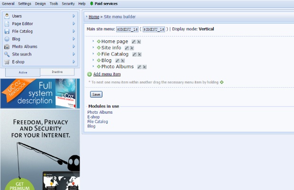This screenshot has width=294, height=190.
Task: Expand the Photo Albums sidebar submenu arrow
Action: 74,46
